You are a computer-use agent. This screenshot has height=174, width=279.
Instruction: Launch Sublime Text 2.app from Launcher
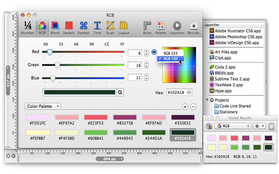click(229, 79)
